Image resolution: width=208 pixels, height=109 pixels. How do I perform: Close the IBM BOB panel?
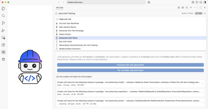(x=205, y=8)
